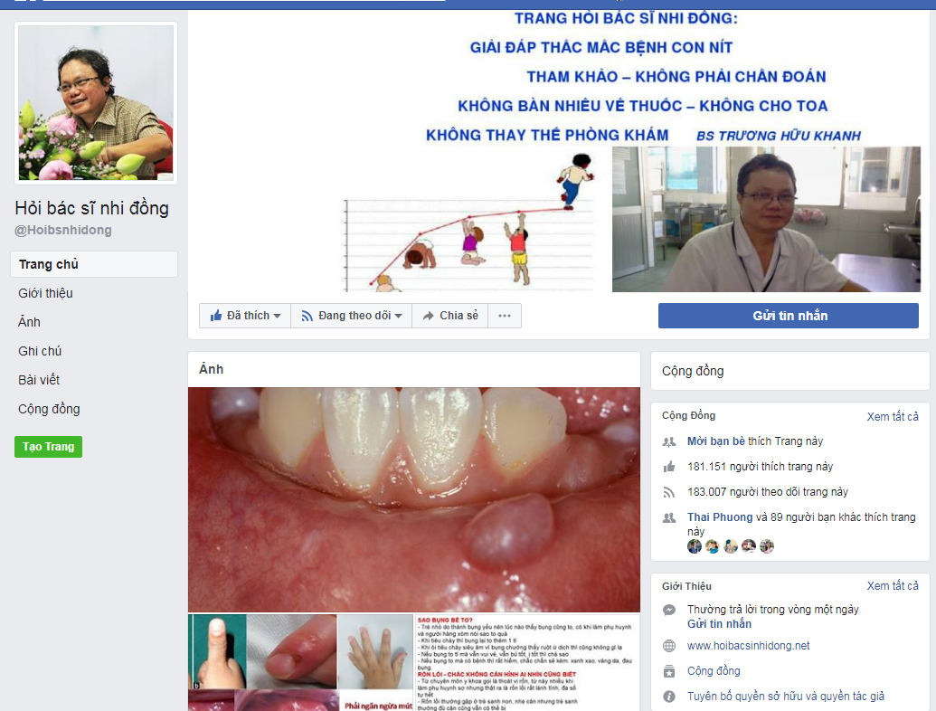Screen dimensions: 936x711
Task: Open the three-dots more options button
Action: pos(505,316)
